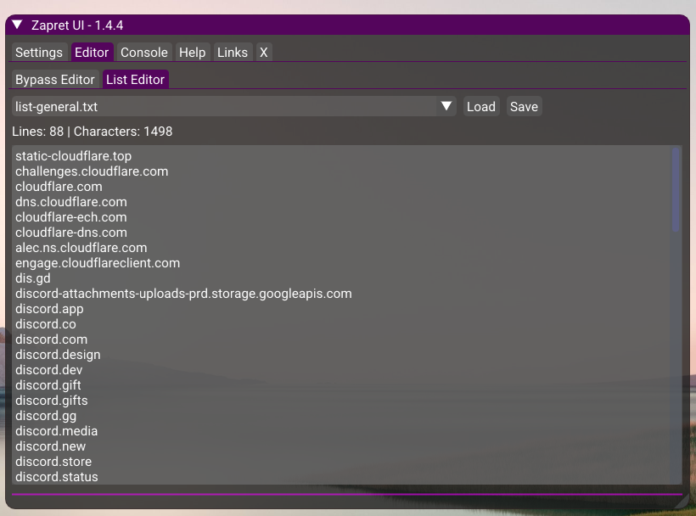This screenshot has width=696, height=516.
Task: Click the line discord.gg
Action: point(46,416)
